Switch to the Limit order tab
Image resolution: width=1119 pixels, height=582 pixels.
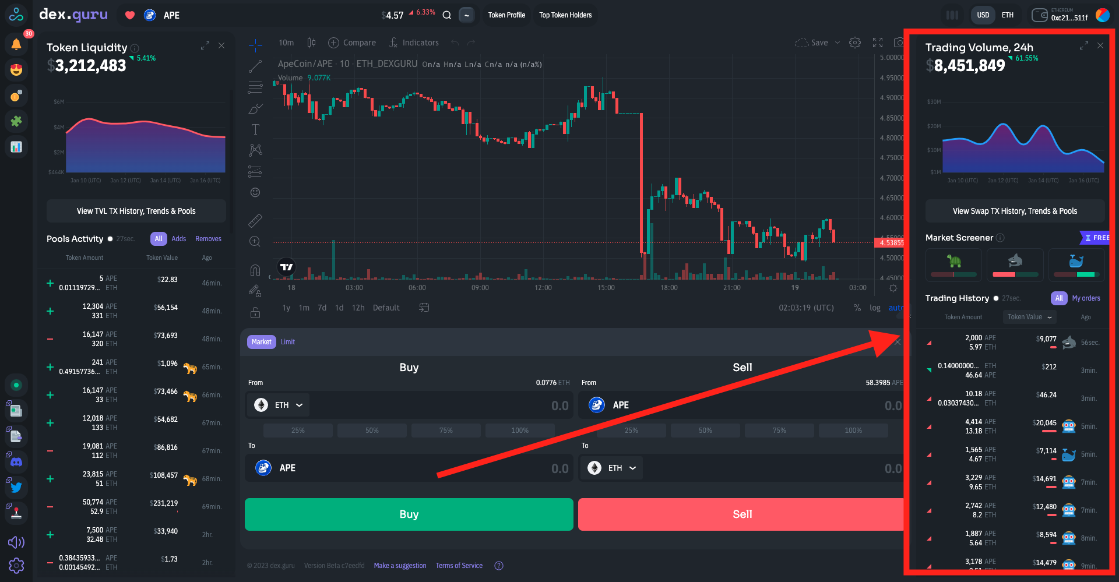[x=288, y=342]
